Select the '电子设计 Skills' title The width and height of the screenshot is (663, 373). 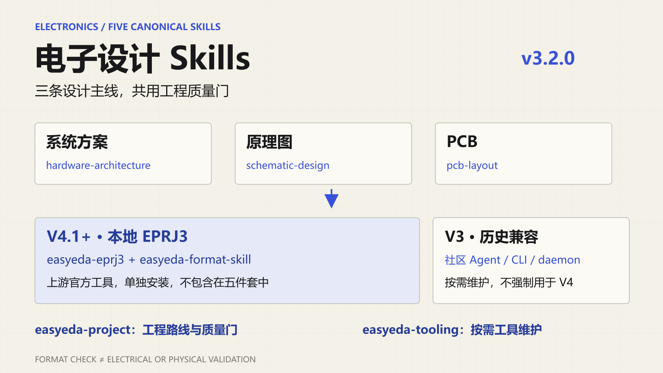tap(143, 58)
